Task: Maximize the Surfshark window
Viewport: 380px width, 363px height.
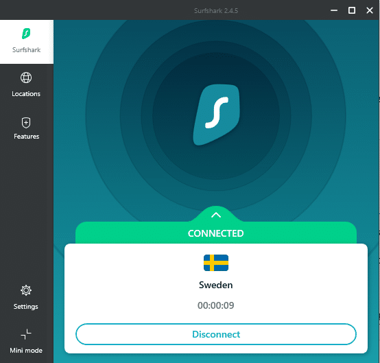Action: point(352,10)
